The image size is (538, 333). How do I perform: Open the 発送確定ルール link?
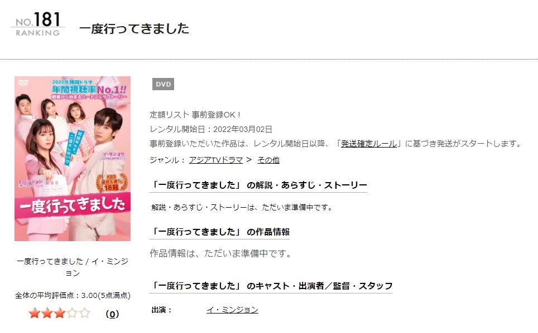click(x=368, y=144)
